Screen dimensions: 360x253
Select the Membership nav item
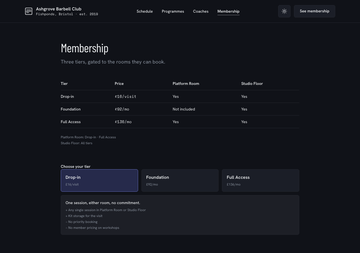(x=228, y=11)
